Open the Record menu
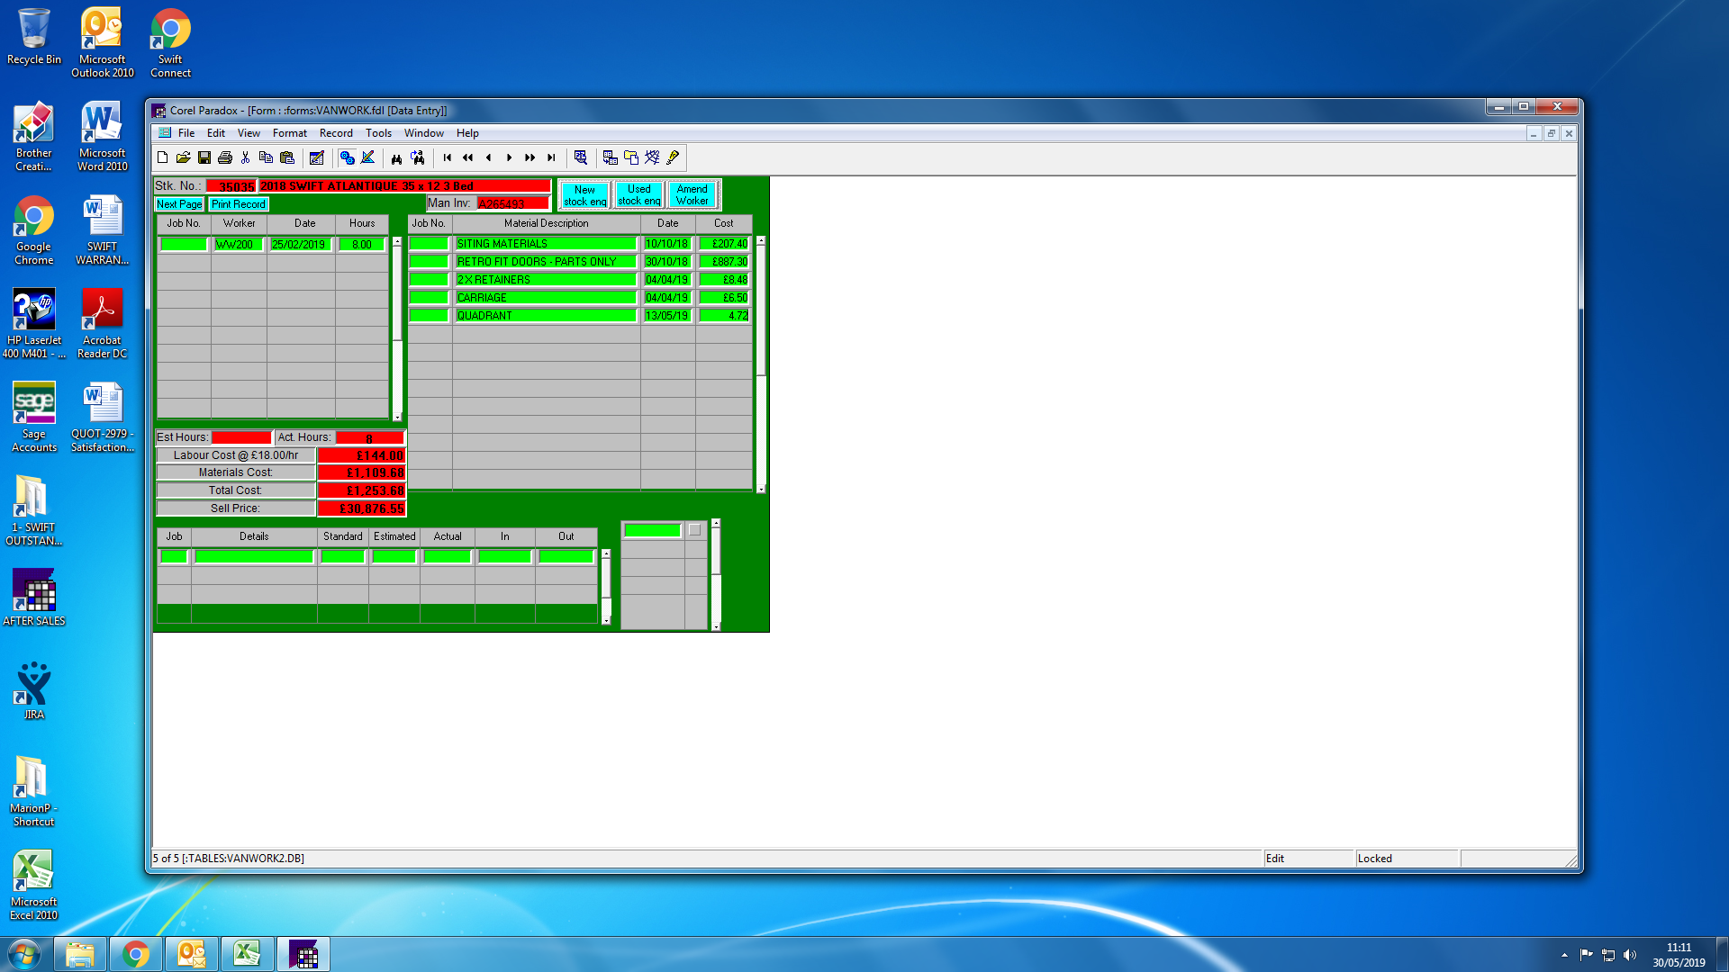This screenshot has height=972, width=1729. 336,133
